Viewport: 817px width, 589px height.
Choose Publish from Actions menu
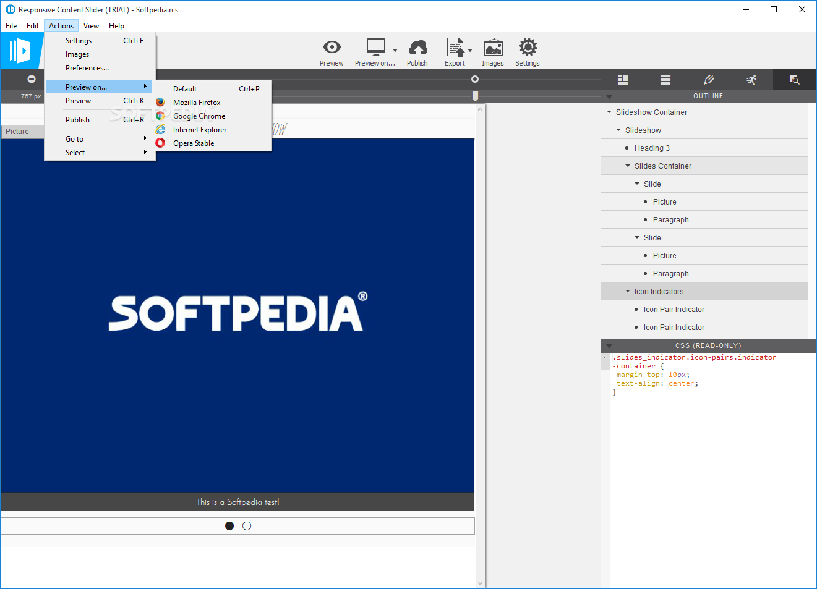[x=100, y=120]
